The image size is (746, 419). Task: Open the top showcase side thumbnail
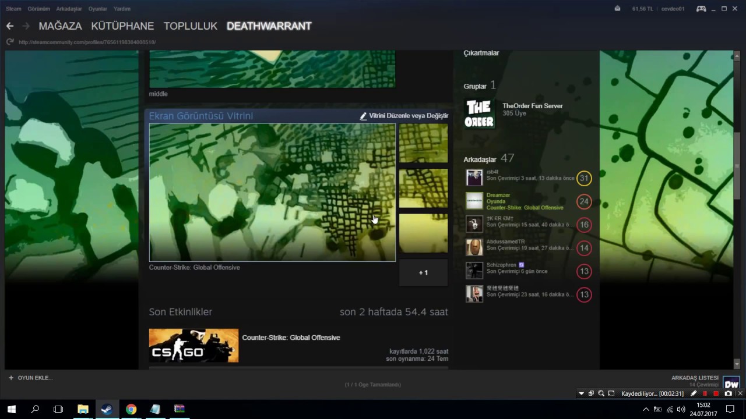coord(424,143)
